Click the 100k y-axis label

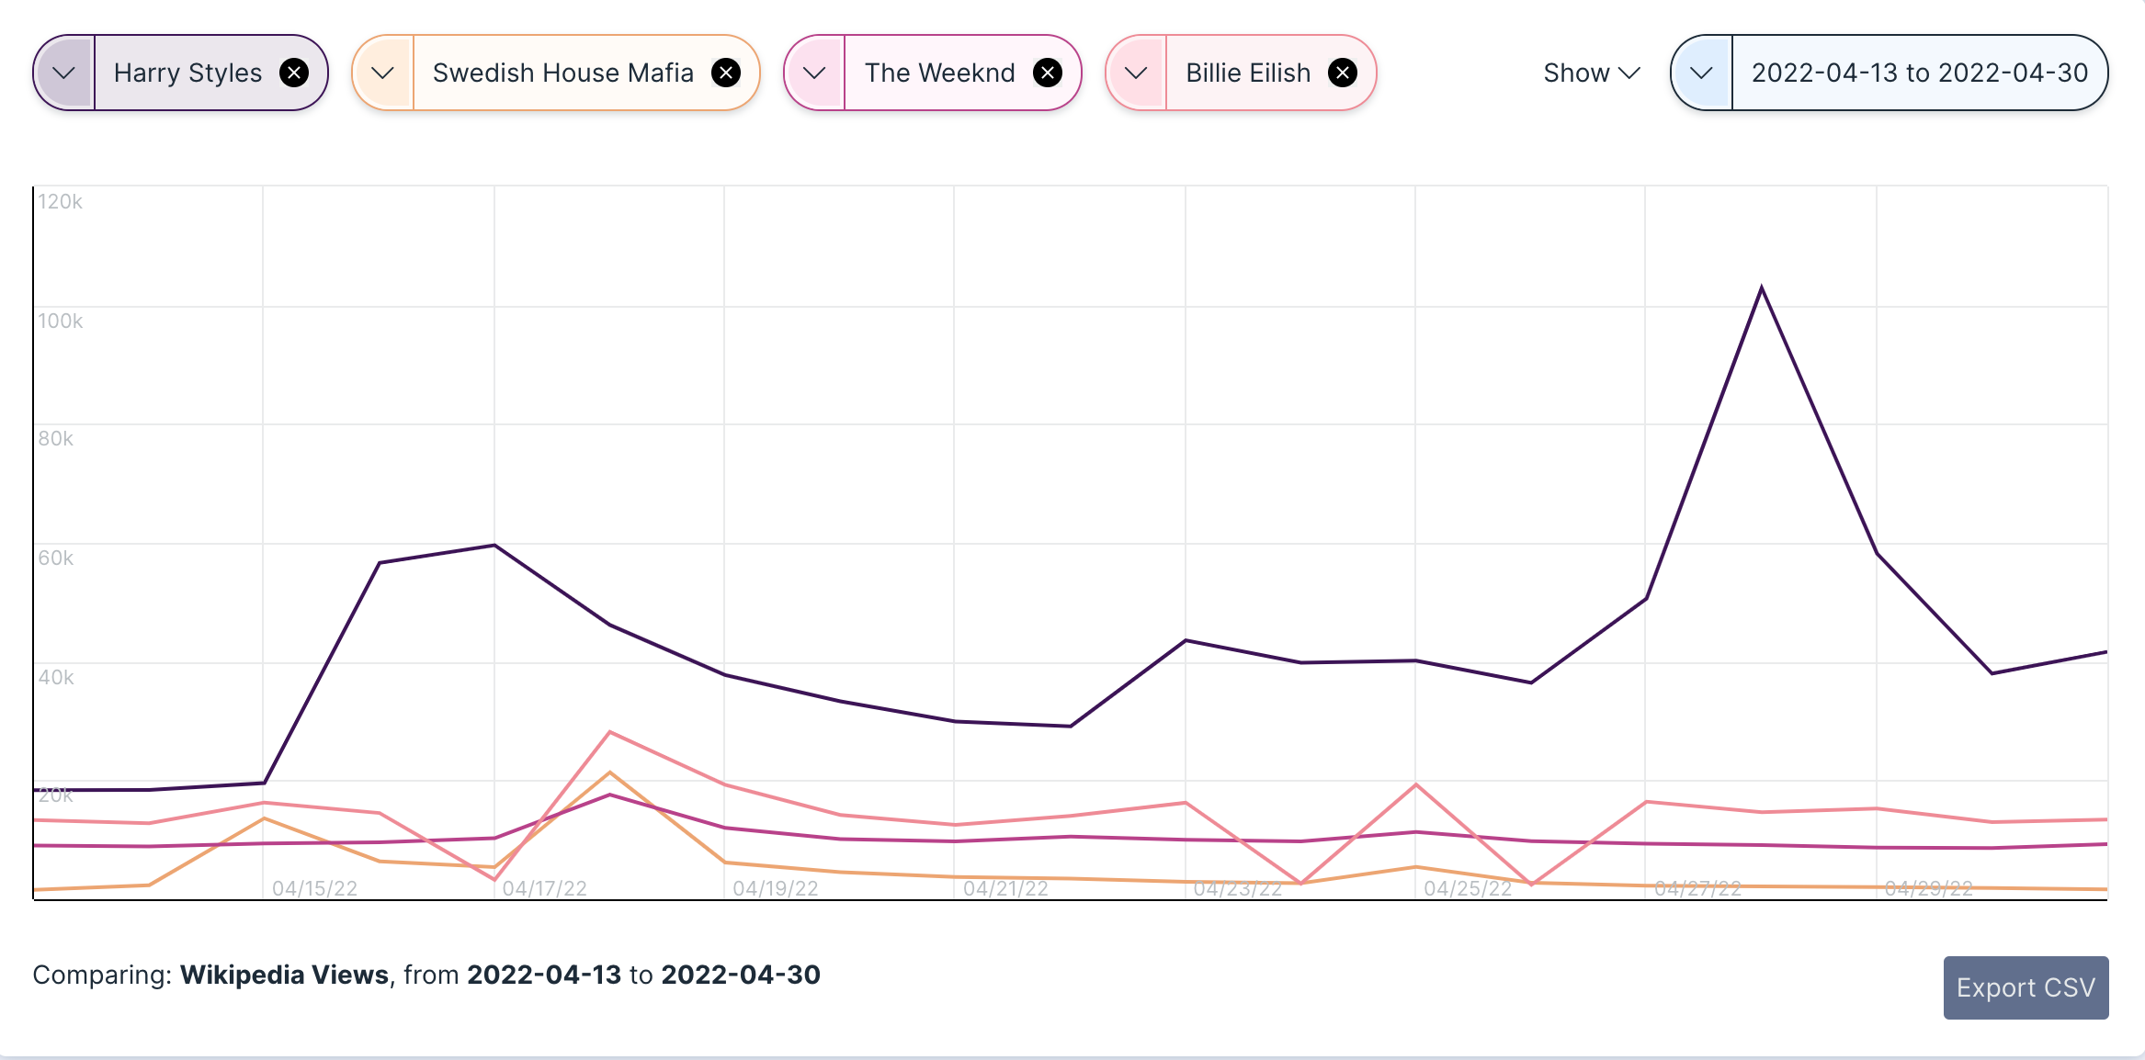coord(61,321)
